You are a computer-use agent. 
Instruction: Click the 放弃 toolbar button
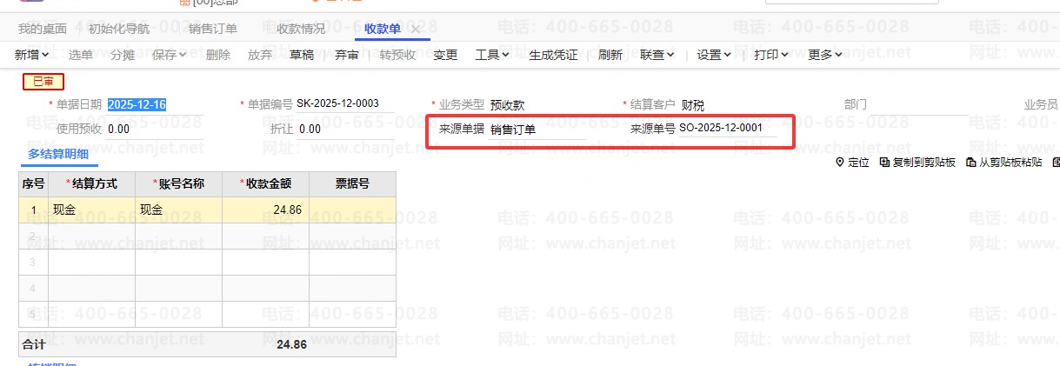[260, 55]
